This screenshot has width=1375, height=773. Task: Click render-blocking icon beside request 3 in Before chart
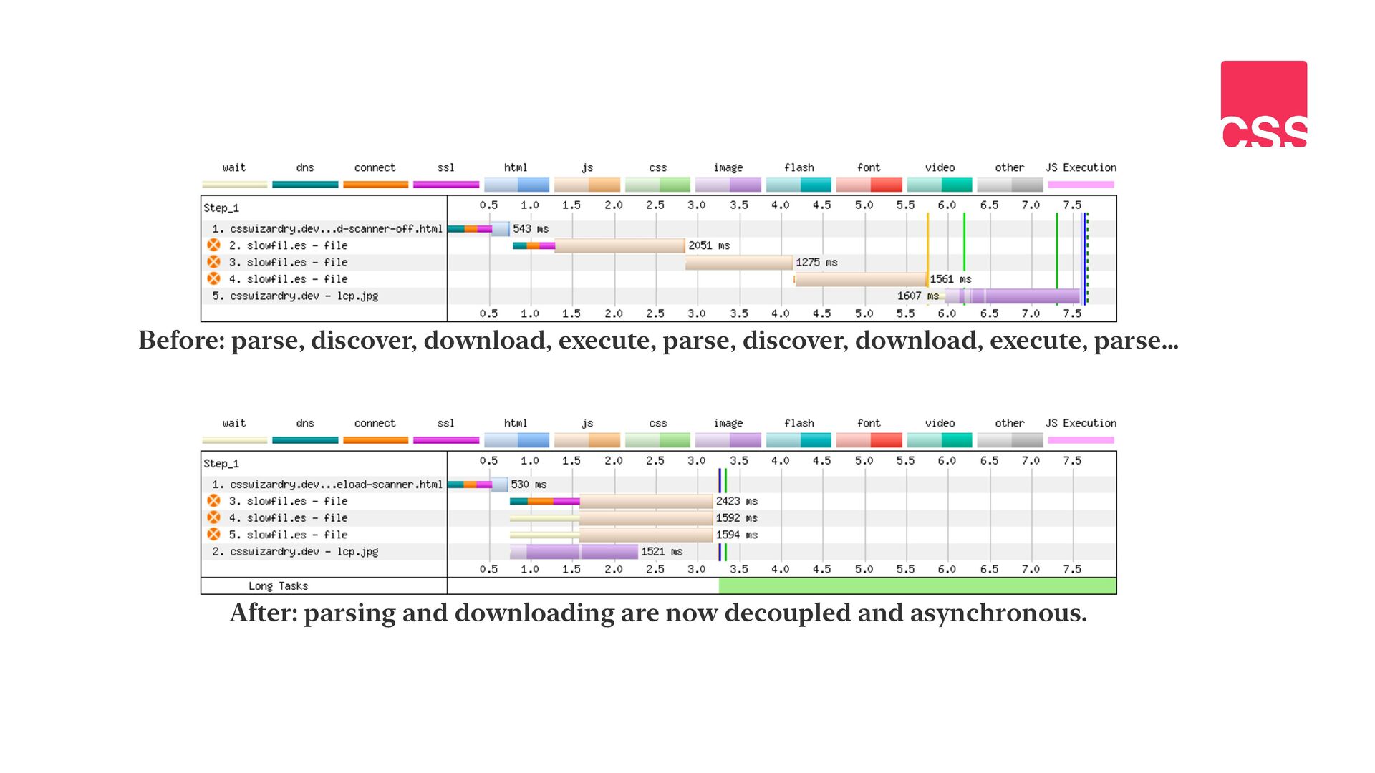213,262
